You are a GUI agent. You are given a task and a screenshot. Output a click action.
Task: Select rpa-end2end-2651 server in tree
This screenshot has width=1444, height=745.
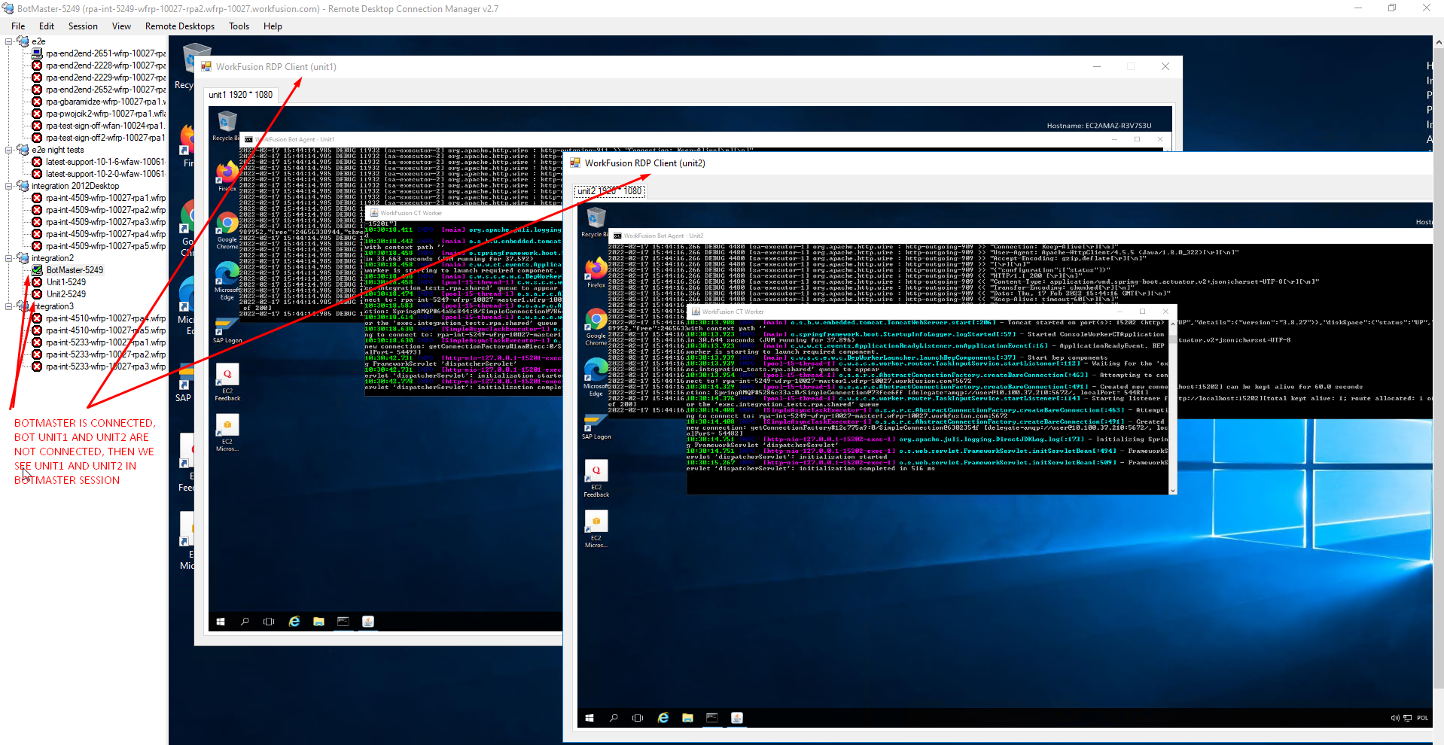click(x=105, y=53)
